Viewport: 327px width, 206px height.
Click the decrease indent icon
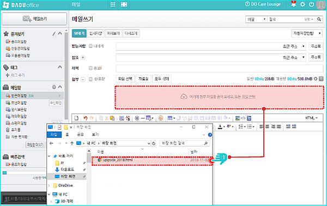(x=288, y=126)
